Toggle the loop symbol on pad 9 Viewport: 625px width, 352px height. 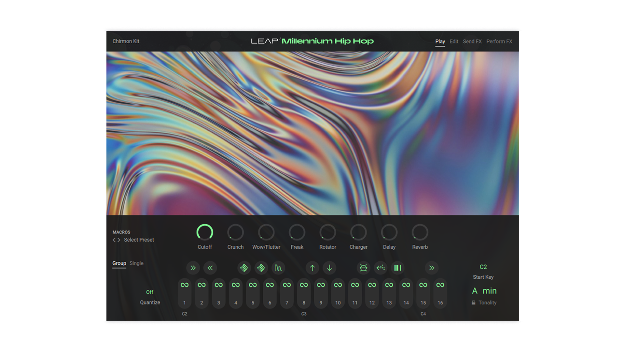coord(321,285)
